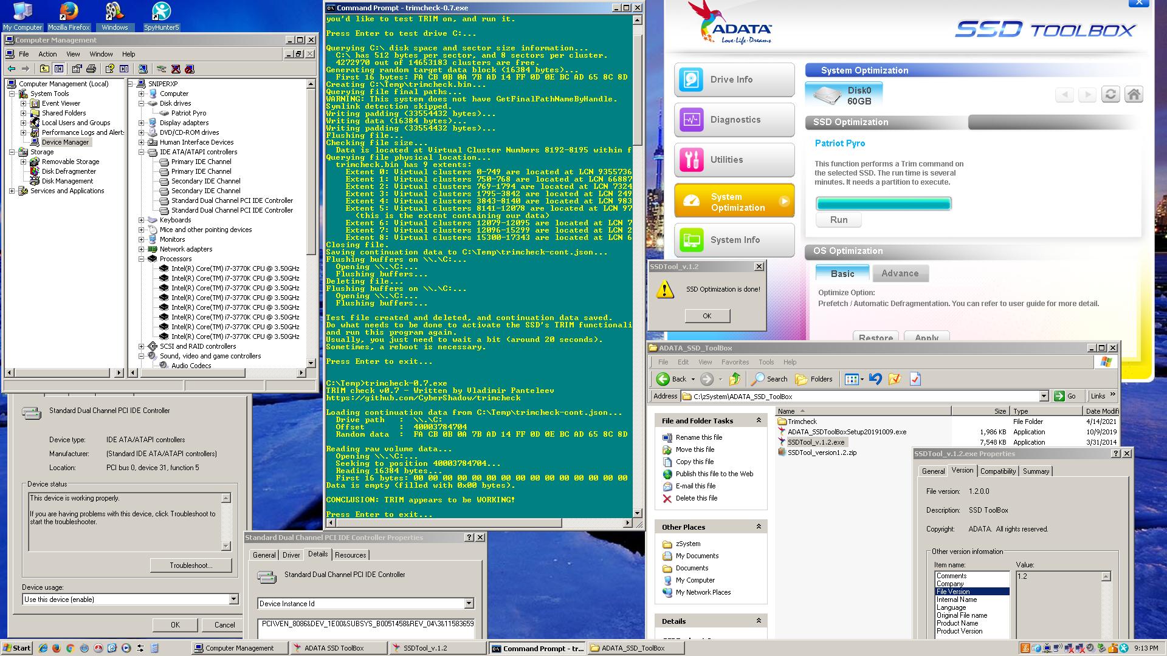The width and height of the screenshot is (1167, 656).
Task: Click the home icon in SSD Toolbox
Action: click(x=1134, y=95)
